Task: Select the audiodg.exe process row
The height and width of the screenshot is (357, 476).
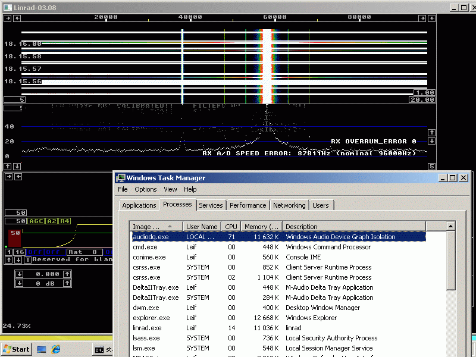Action: tap(278, 237)
